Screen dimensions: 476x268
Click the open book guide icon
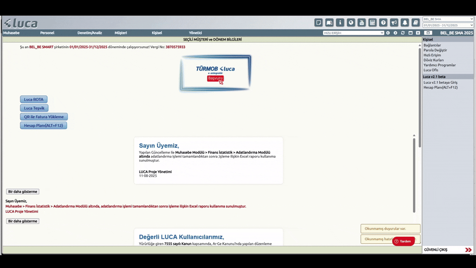329,22
